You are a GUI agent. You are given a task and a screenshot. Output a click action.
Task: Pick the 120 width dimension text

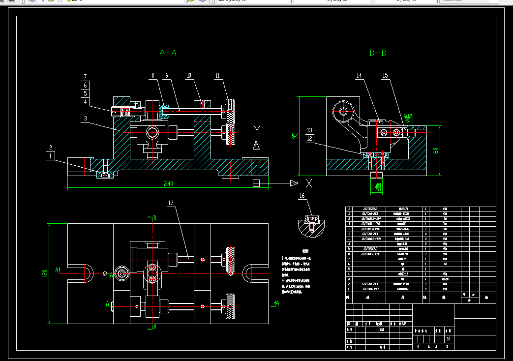tap(45, 273)
